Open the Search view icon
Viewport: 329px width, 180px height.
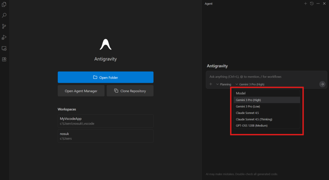(4, 15)
